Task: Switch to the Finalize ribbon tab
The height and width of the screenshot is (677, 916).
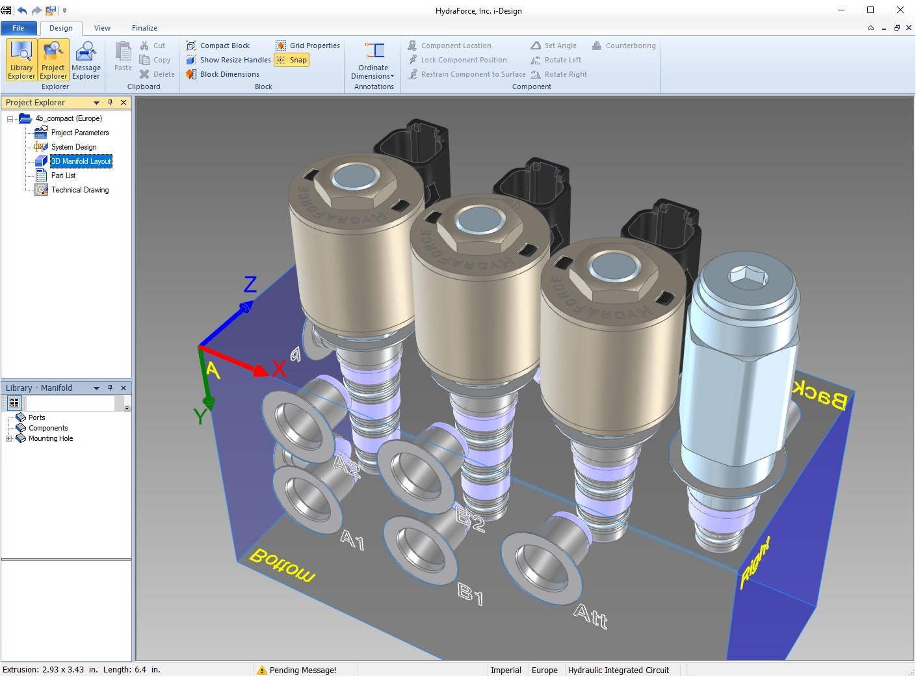Action: pos(144,28)
